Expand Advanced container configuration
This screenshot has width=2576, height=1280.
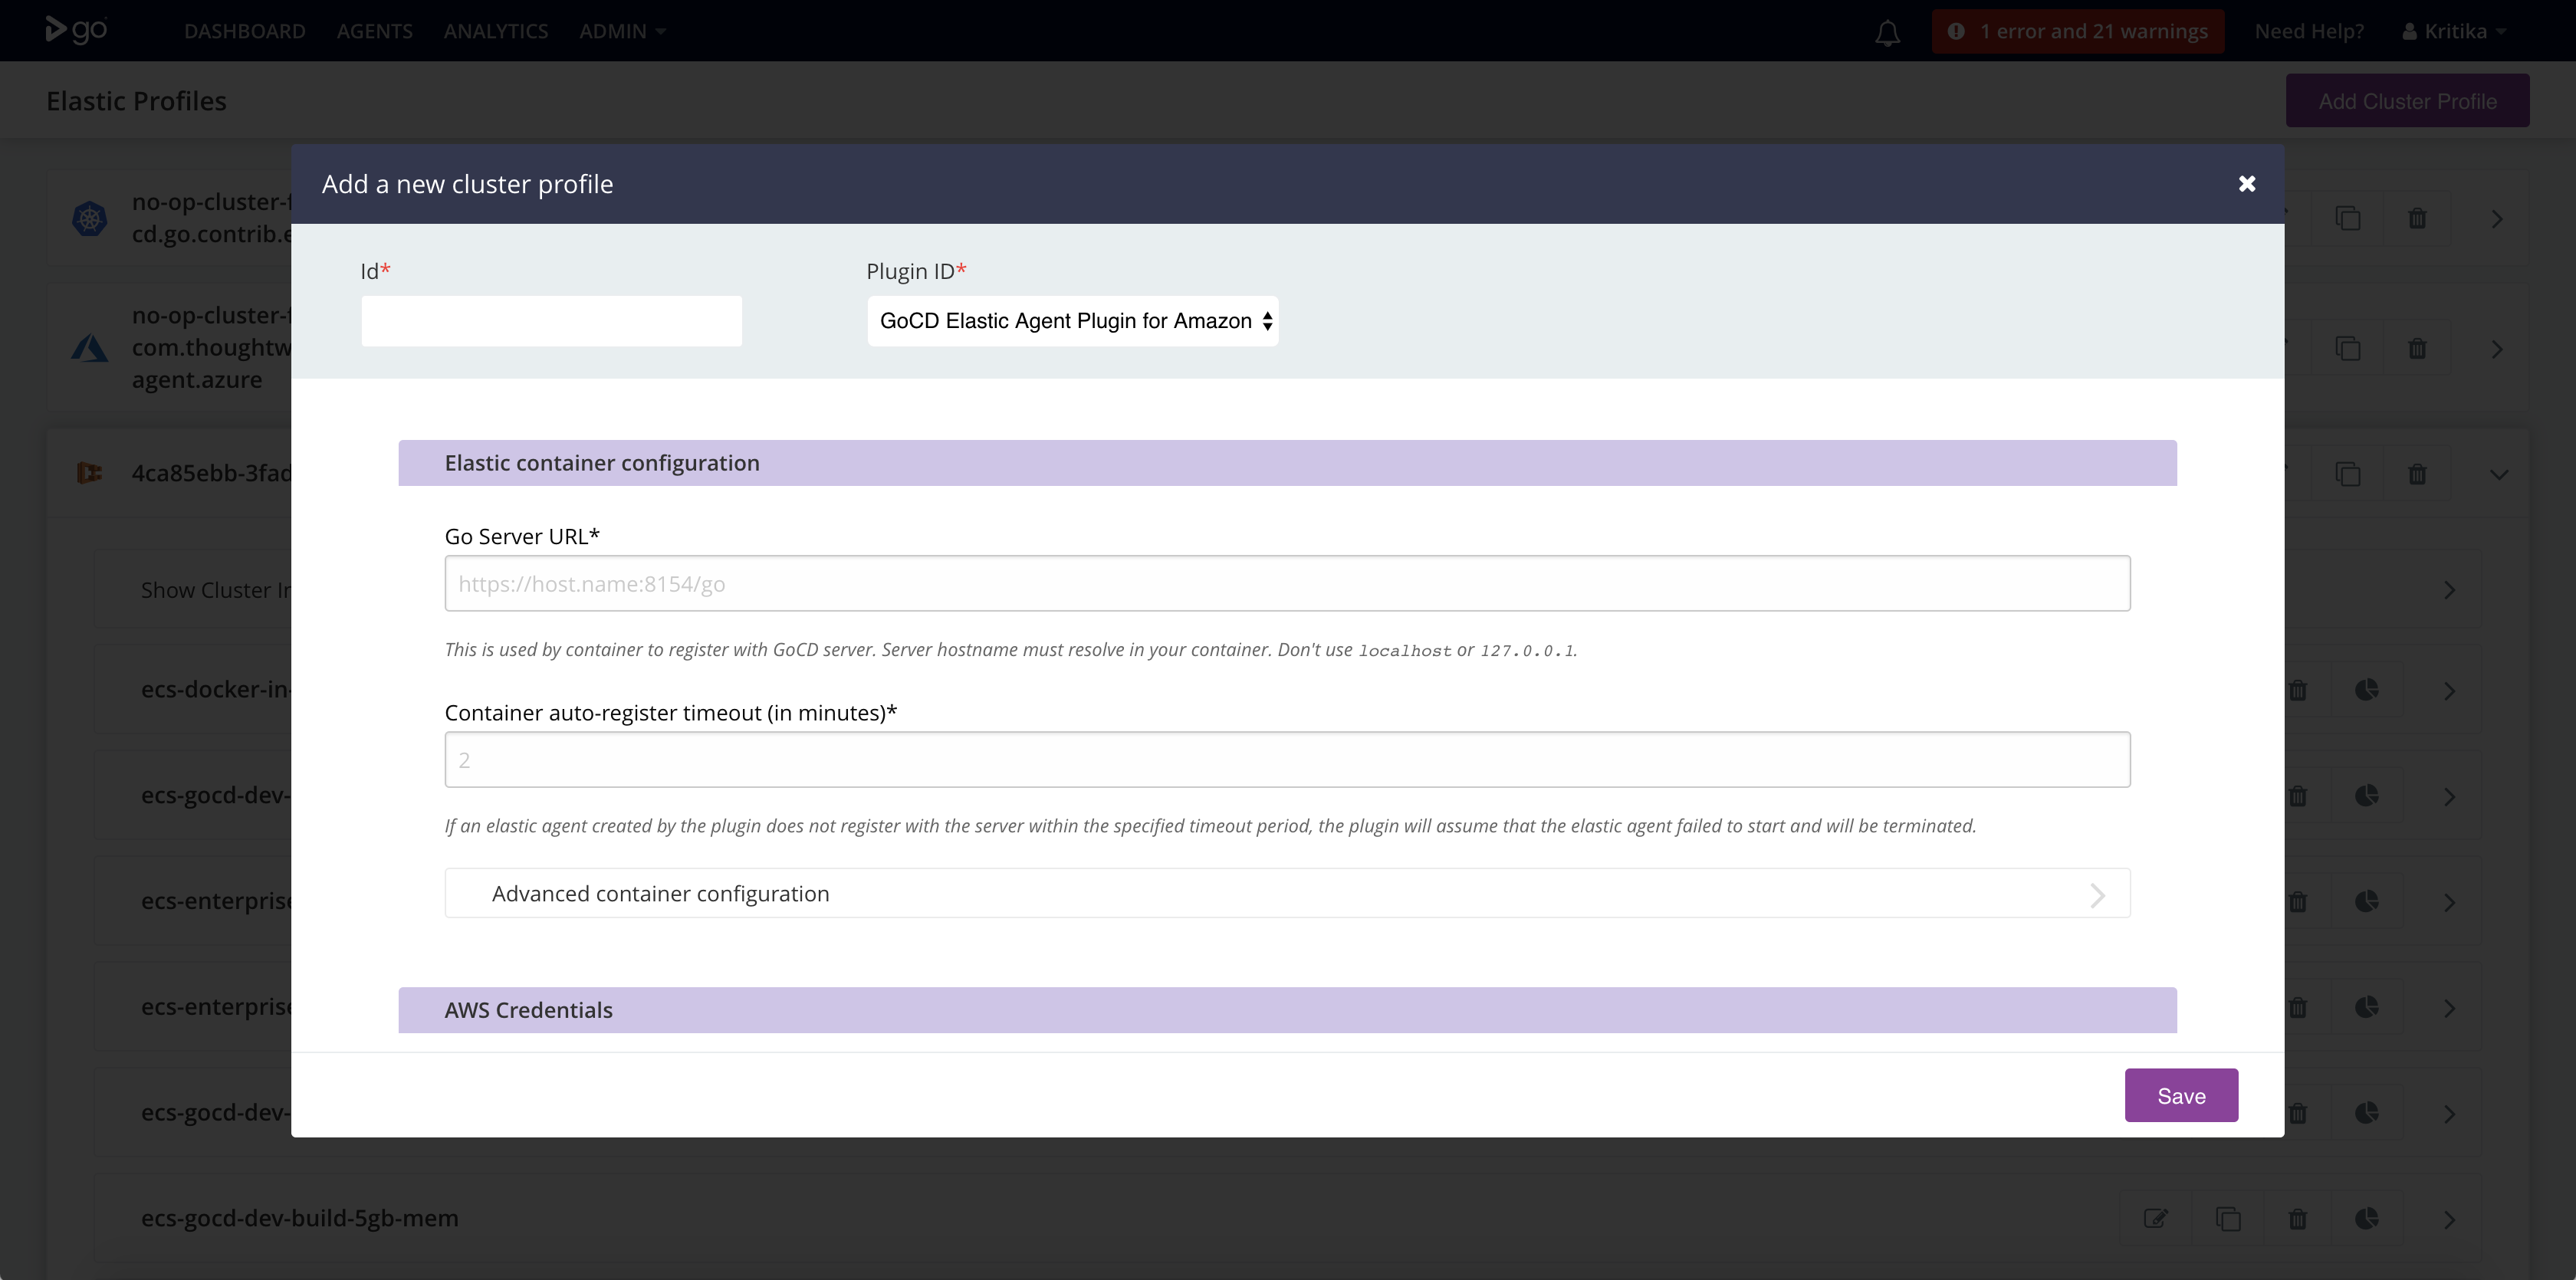pyautogui.click(x=1287, y=893)
